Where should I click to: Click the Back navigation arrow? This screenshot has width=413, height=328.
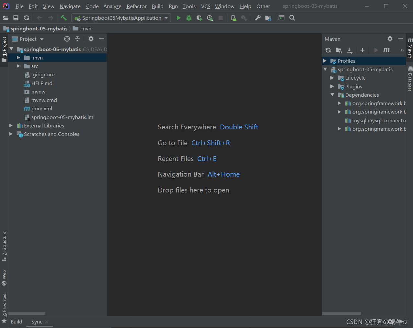(x=40, y=18)
